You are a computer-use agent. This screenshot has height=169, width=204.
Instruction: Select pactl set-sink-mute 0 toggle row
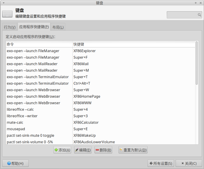100,135
